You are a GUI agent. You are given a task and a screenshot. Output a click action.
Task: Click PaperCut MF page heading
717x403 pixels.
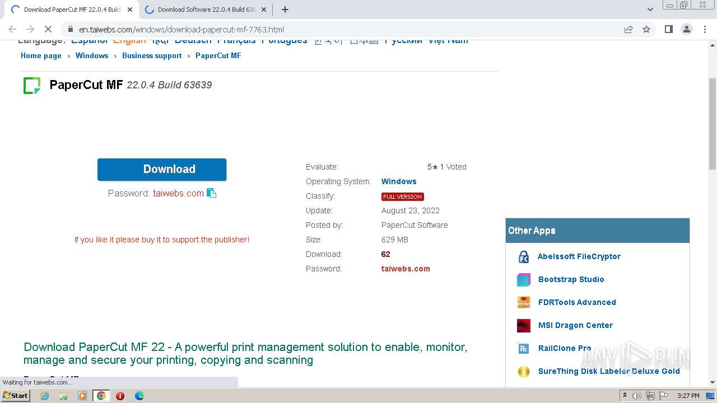(86, 85)
